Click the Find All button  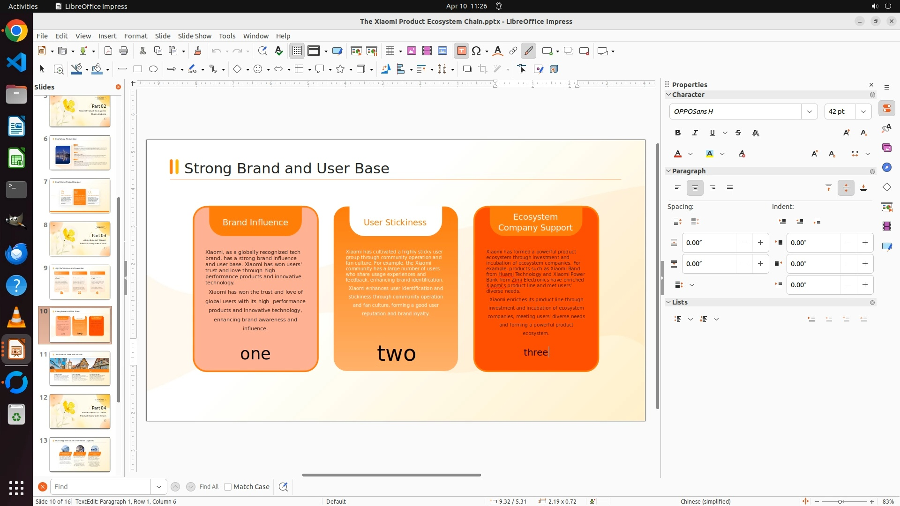pyautogui.click(x=209, y=487)
